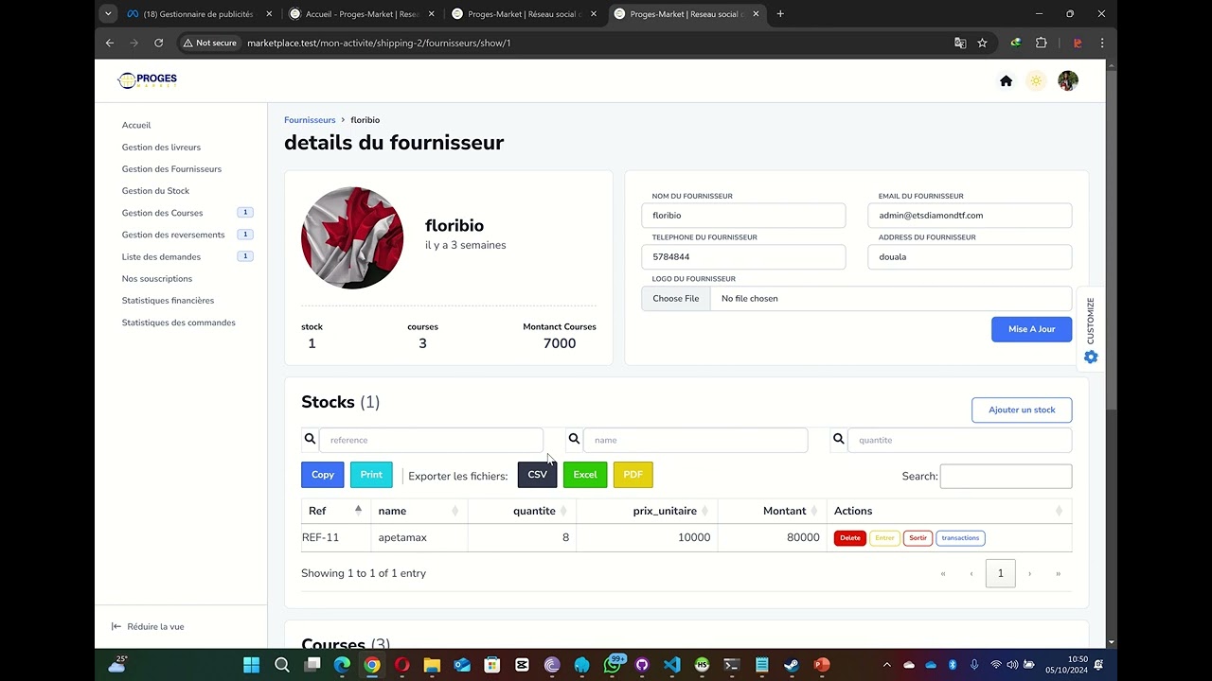1212x681 pixels.
Task: Open WhatsApp from the taskbar
Action: pyautogui.click(x=612, y=665)
